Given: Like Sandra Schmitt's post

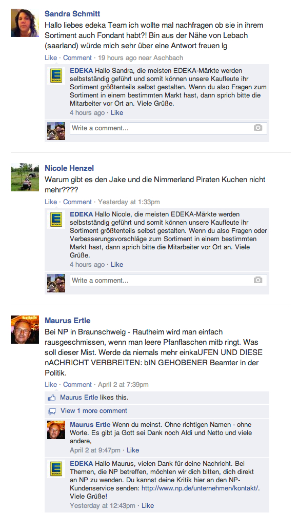Looking at the screenshot, I should (x=51, y=57).
